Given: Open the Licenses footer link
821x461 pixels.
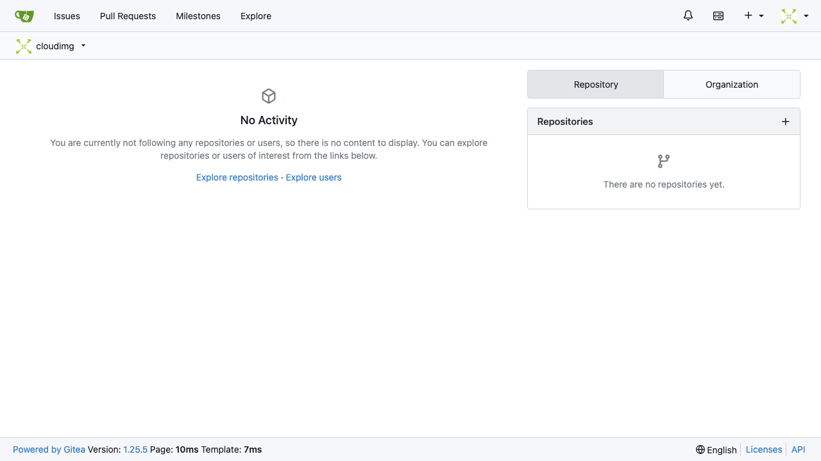Looking at the screenshot, I should tap(764, 449).
